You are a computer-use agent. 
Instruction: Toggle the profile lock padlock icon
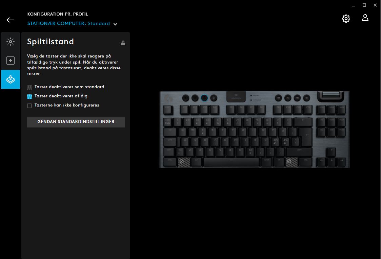123,43
